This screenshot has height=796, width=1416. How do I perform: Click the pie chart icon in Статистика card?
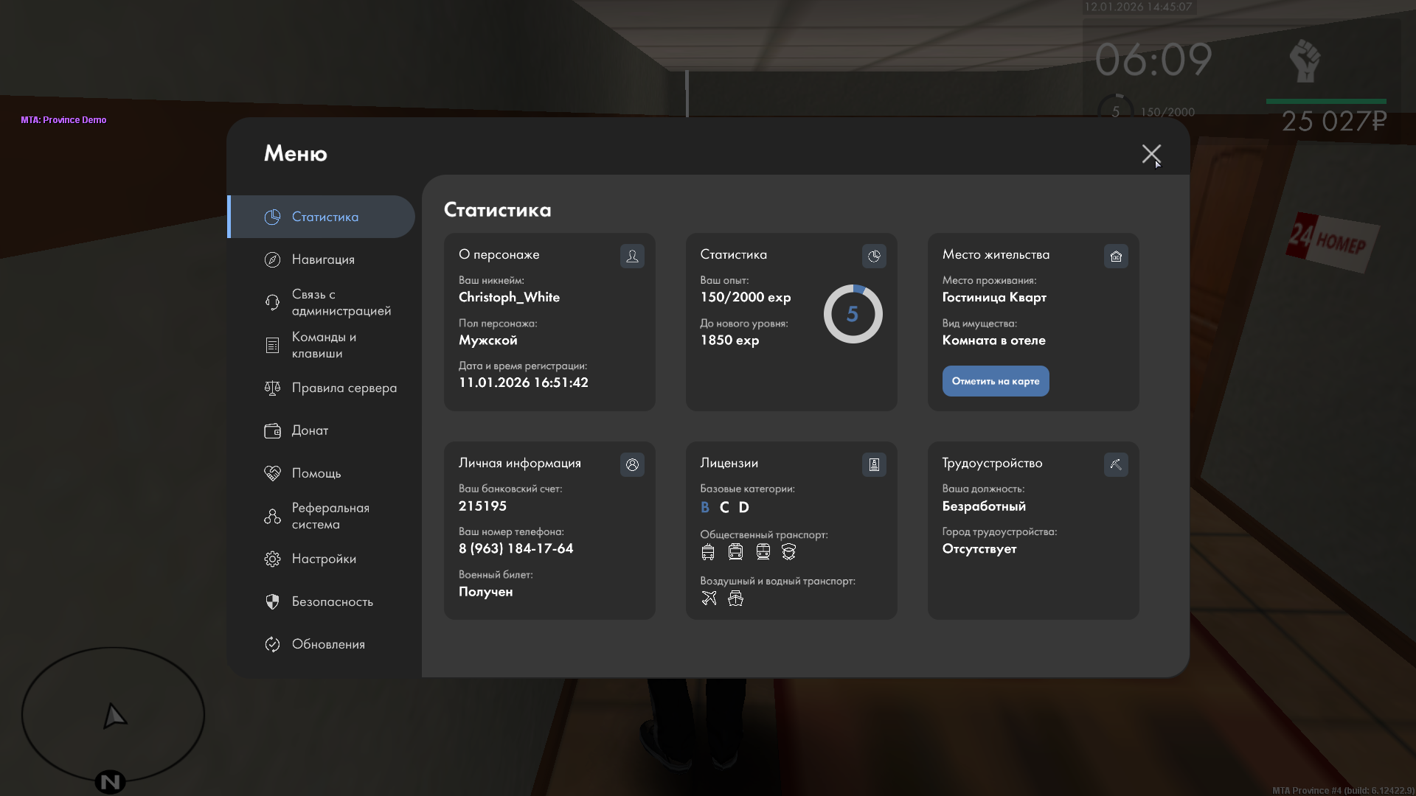[x=874, y=256]
